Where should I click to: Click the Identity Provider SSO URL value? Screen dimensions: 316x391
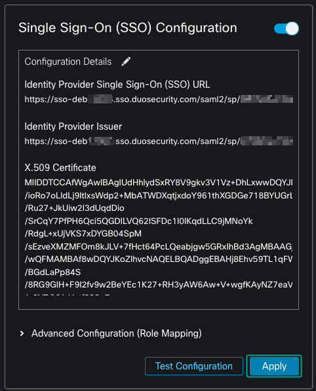click(159, 100)
